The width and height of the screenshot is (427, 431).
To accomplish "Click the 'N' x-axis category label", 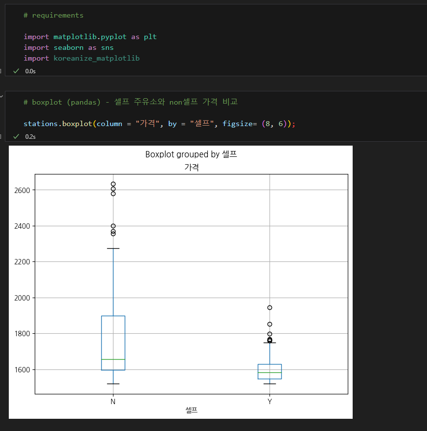I will pyautogui.click(x=113, y=402).
